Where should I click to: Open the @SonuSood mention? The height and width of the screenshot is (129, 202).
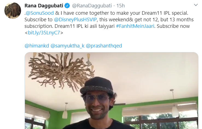point(40,13)
